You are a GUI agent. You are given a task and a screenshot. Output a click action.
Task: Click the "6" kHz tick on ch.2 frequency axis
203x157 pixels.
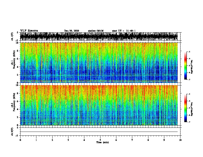(x=18, y=101)
